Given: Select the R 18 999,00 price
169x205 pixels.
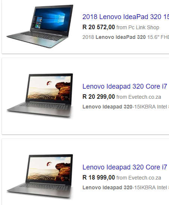Looking at the screenshot, I should pyautogui.click(x=98, y=178).
